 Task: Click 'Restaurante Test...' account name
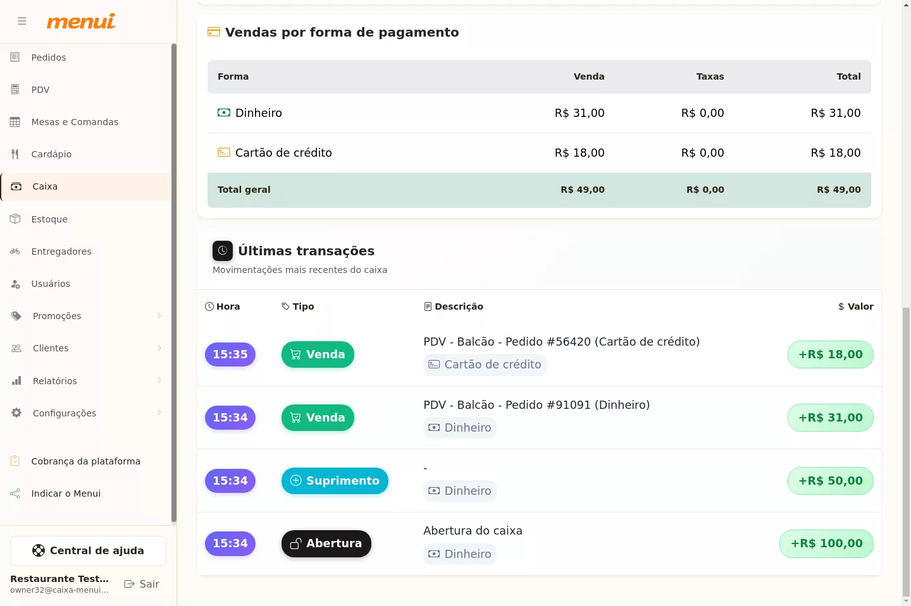pyautogui.click(x=59, y=579)
